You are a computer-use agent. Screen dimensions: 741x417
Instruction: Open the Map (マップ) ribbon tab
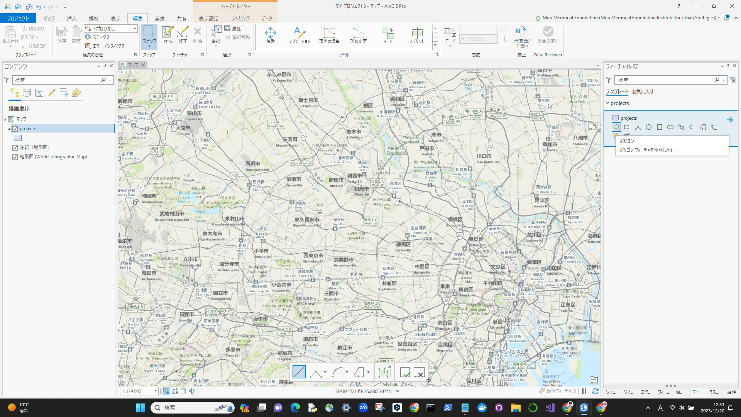coord(49,18)
